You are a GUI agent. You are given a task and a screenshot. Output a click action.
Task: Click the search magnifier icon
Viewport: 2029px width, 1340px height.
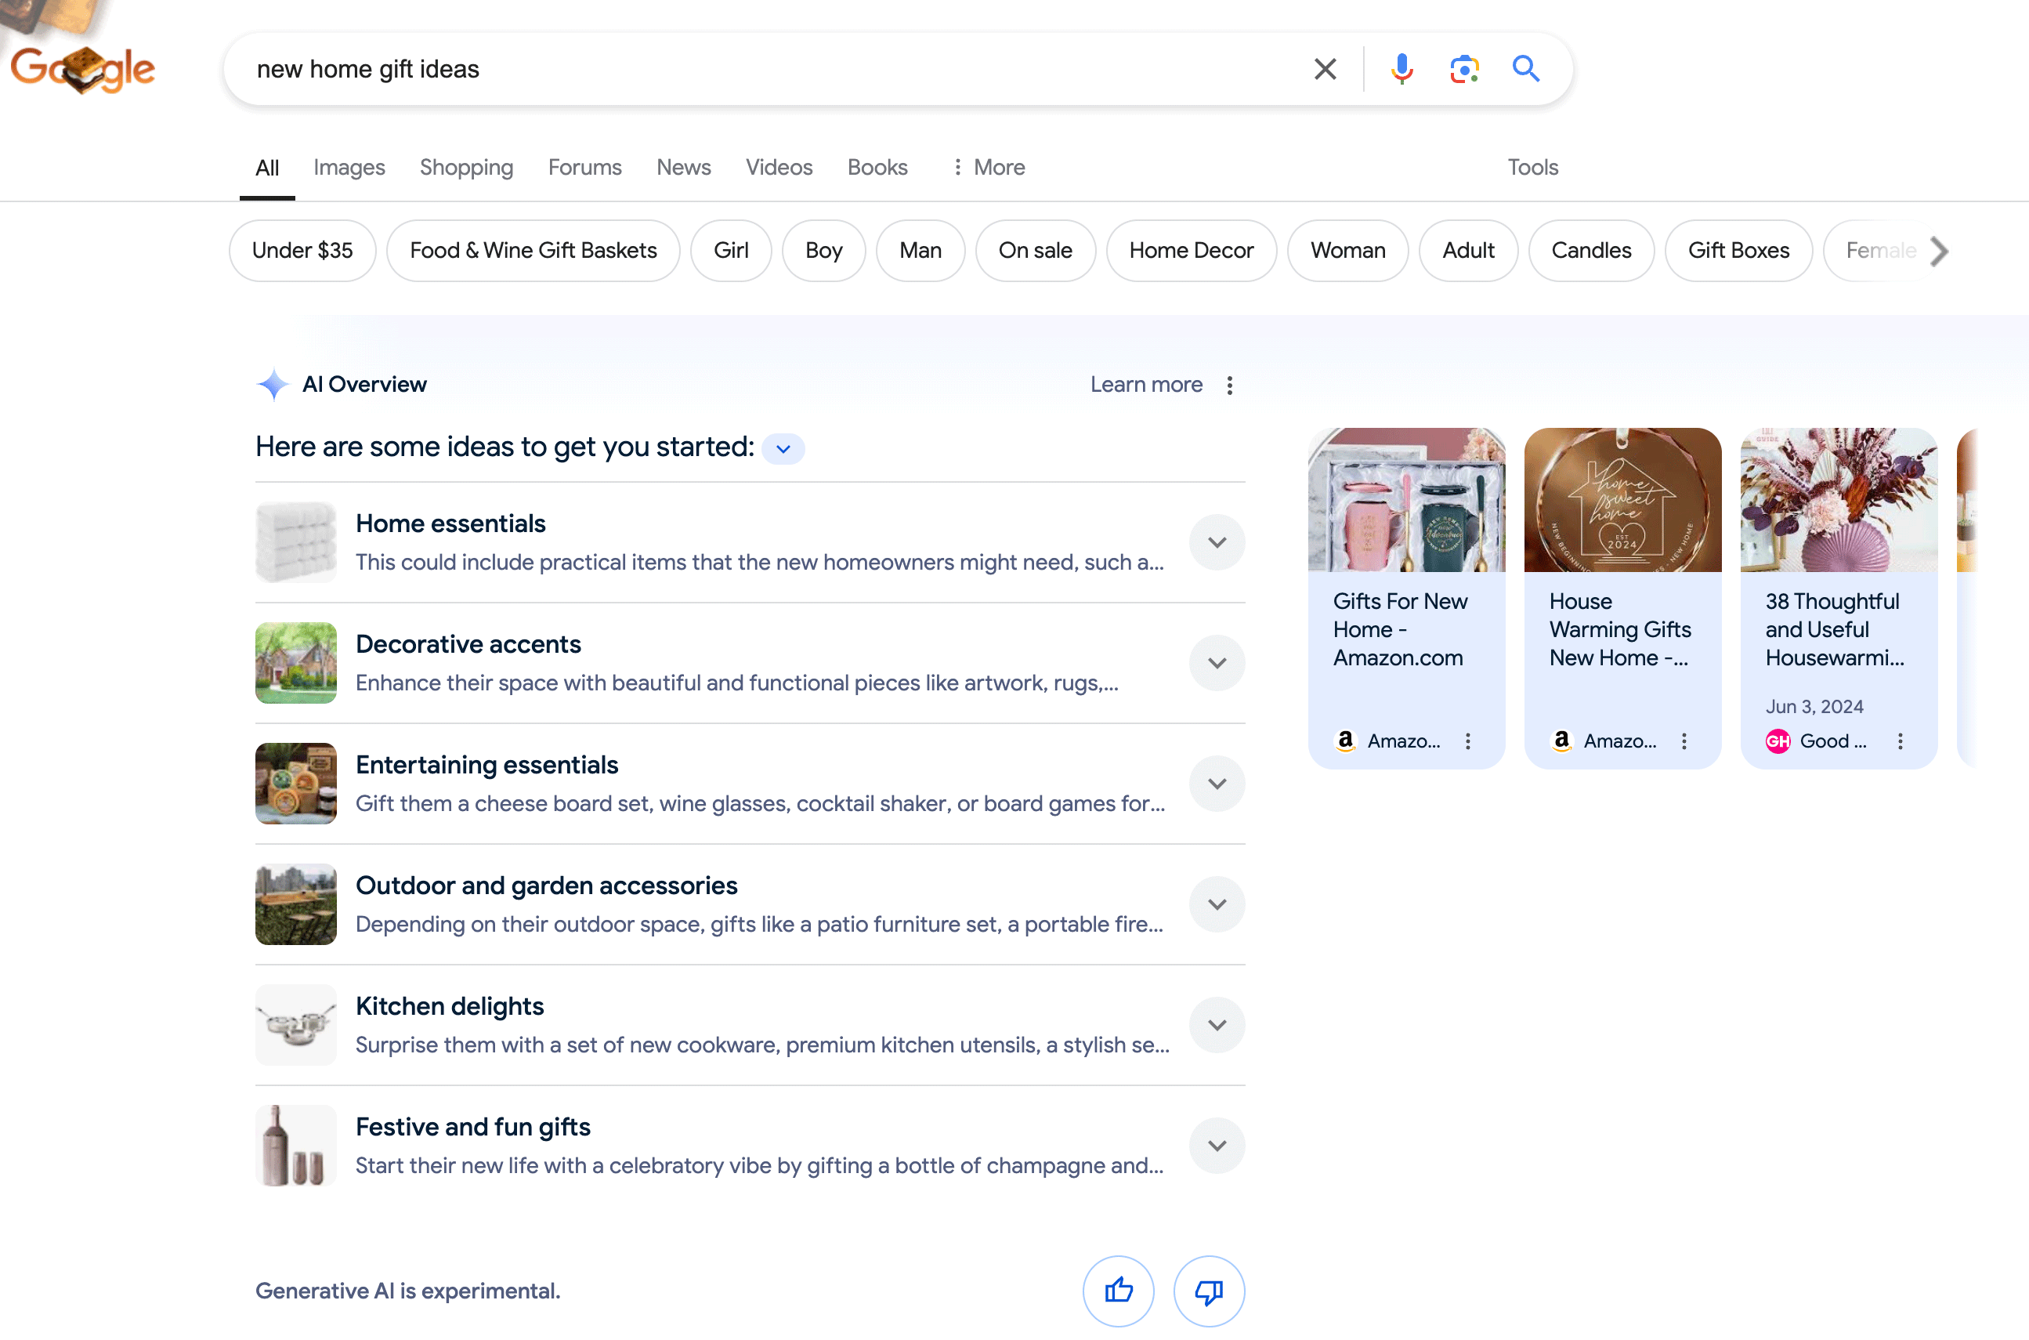(x=1526, y=68)
